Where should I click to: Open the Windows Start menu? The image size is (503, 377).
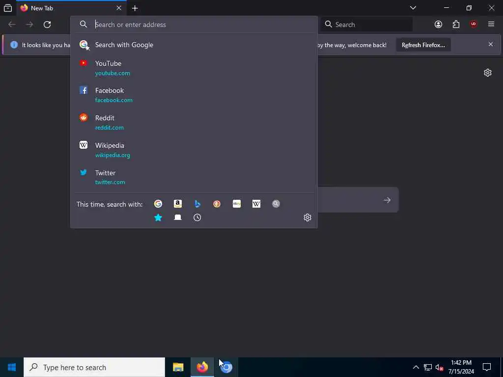[x=12, y=367]
